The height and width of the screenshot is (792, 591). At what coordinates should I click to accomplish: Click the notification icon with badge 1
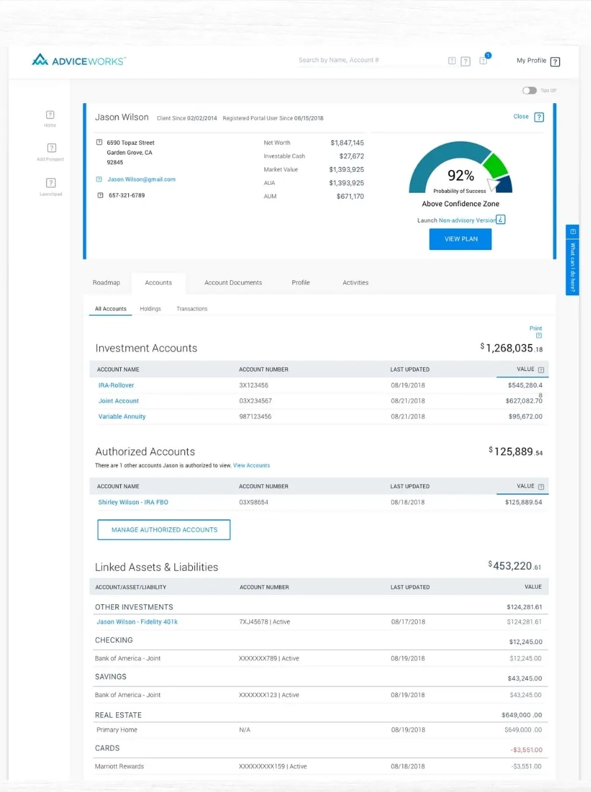484,60
